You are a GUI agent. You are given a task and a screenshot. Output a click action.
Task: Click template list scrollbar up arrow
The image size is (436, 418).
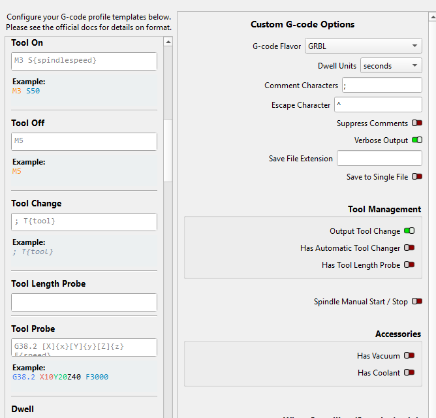168,42
